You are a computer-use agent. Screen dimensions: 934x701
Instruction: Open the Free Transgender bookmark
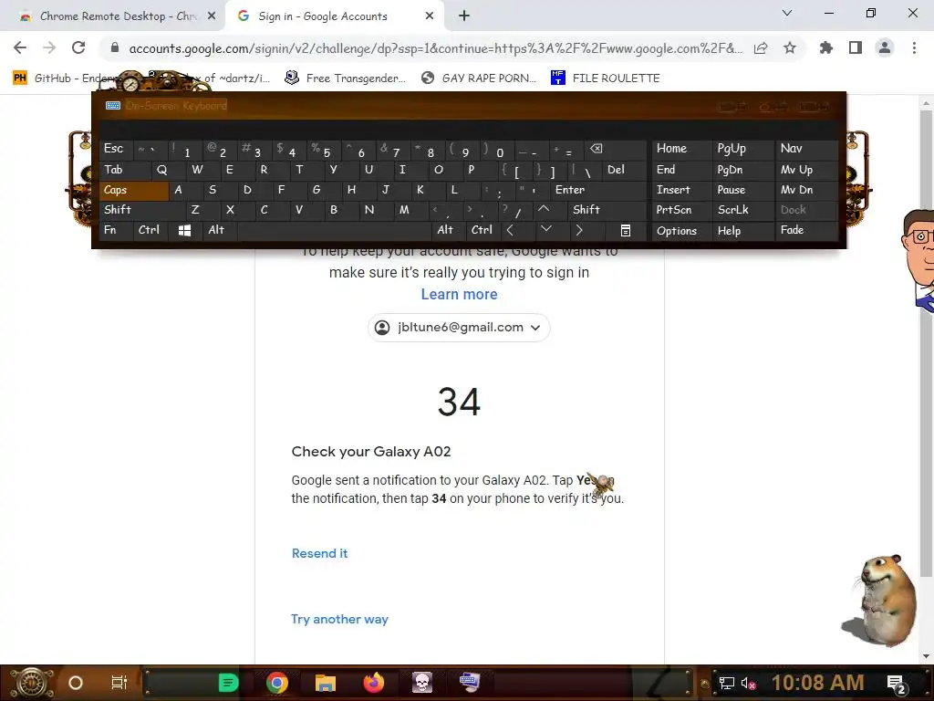(345, 78)
